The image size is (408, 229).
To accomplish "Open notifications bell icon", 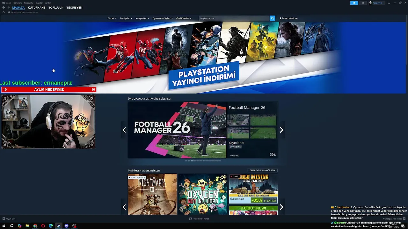I will point(363,3).
